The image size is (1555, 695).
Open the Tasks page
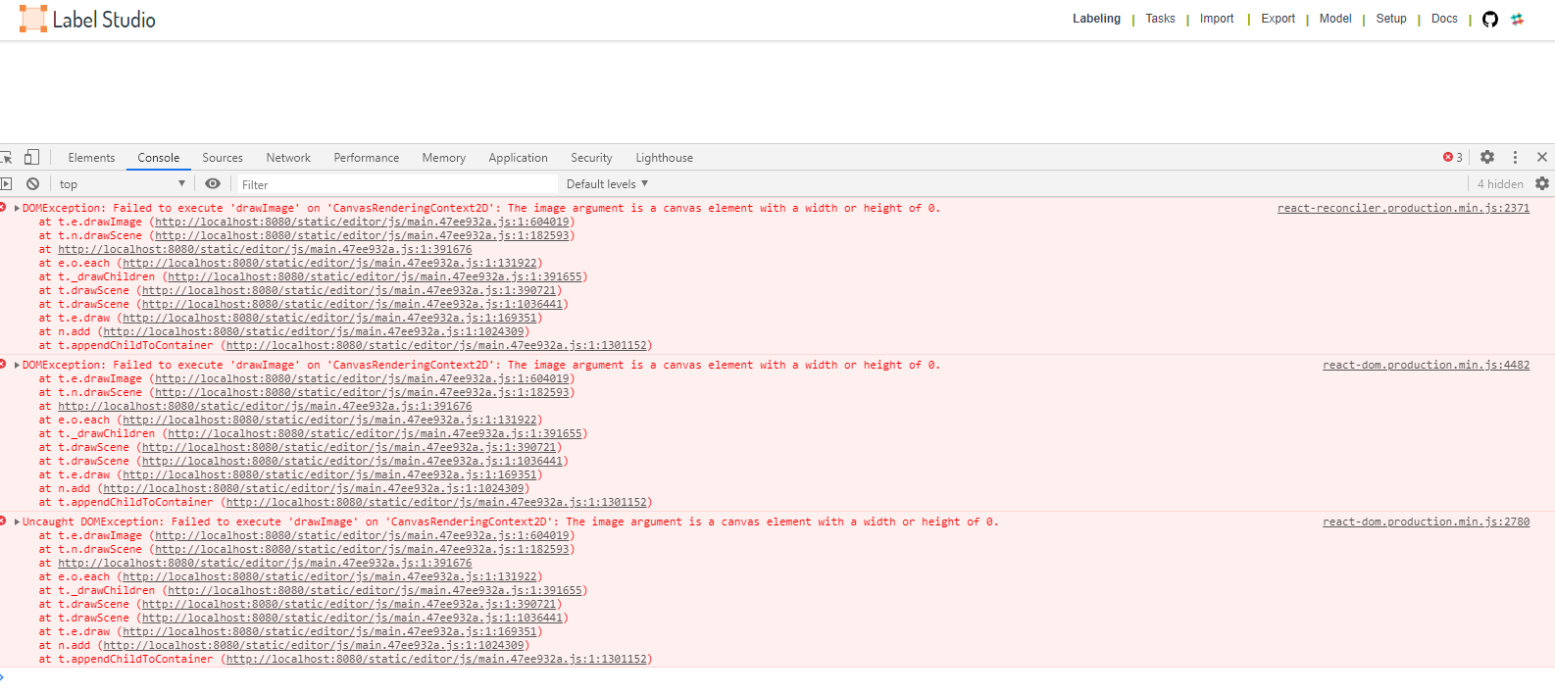(1160, 19)
